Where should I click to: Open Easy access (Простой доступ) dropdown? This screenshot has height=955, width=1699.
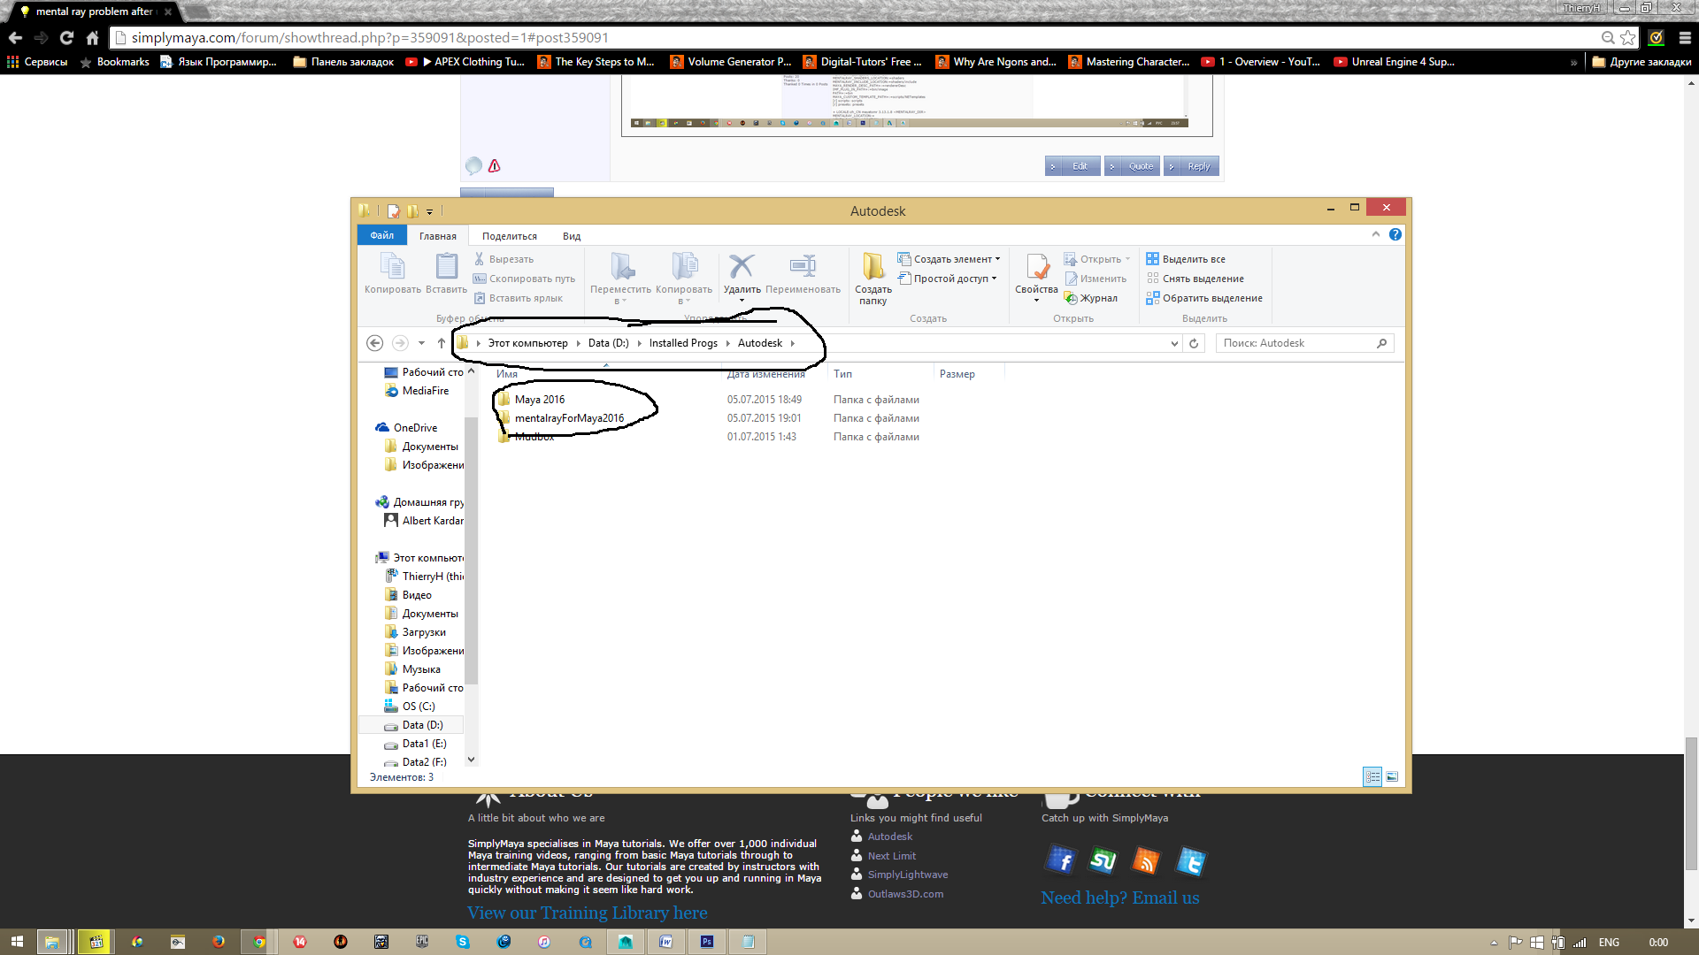(x=947, y=279)
